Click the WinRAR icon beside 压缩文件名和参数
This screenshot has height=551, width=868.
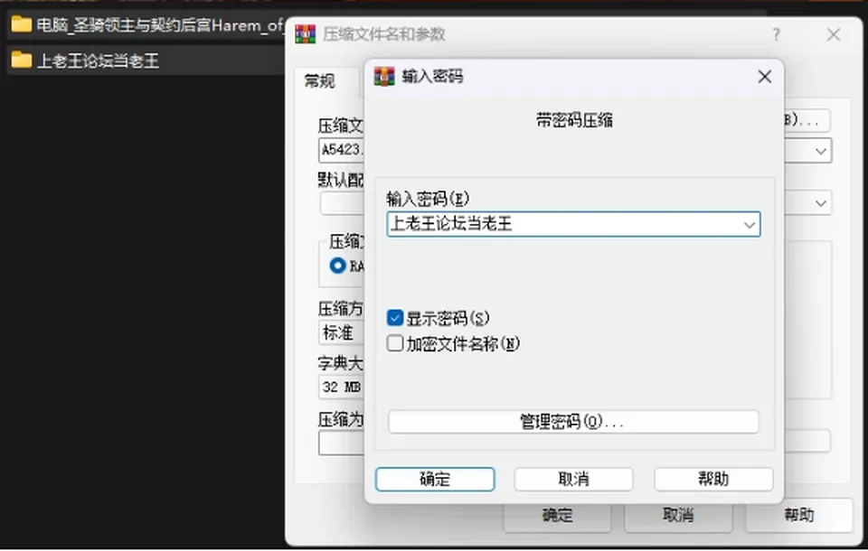(305, 34)
